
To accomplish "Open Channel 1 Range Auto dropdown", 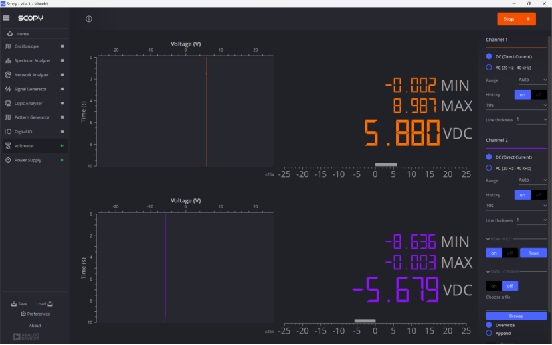I will tap(532, 80).
